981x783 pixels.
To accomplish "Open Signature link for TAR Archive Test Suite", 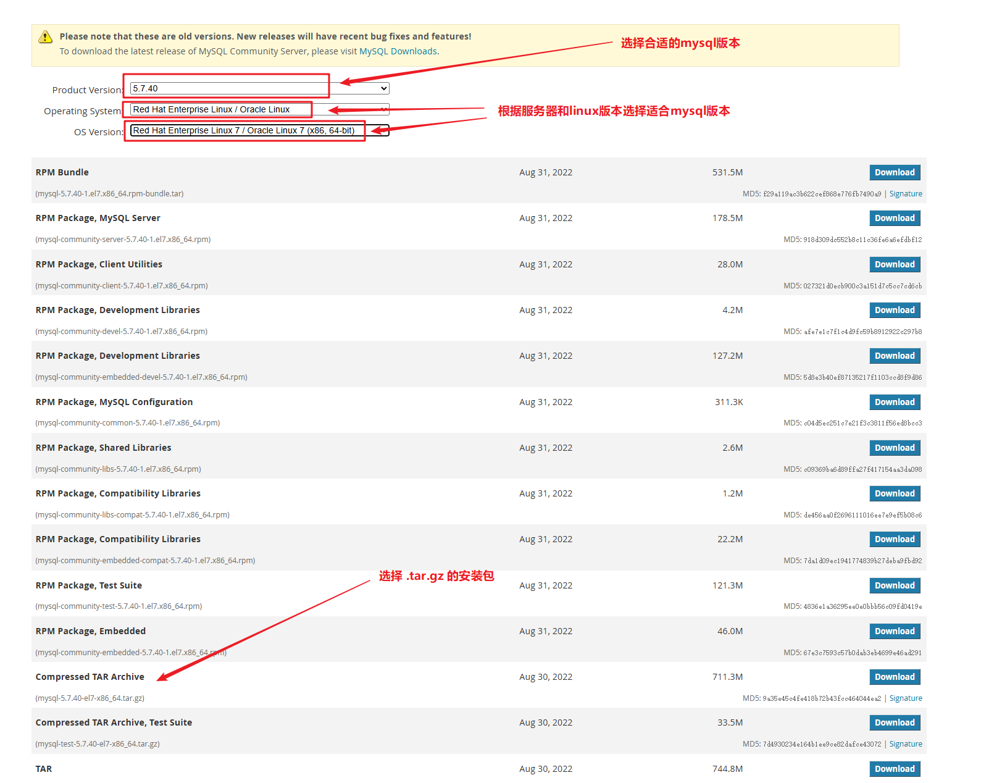I will (906, 744).
